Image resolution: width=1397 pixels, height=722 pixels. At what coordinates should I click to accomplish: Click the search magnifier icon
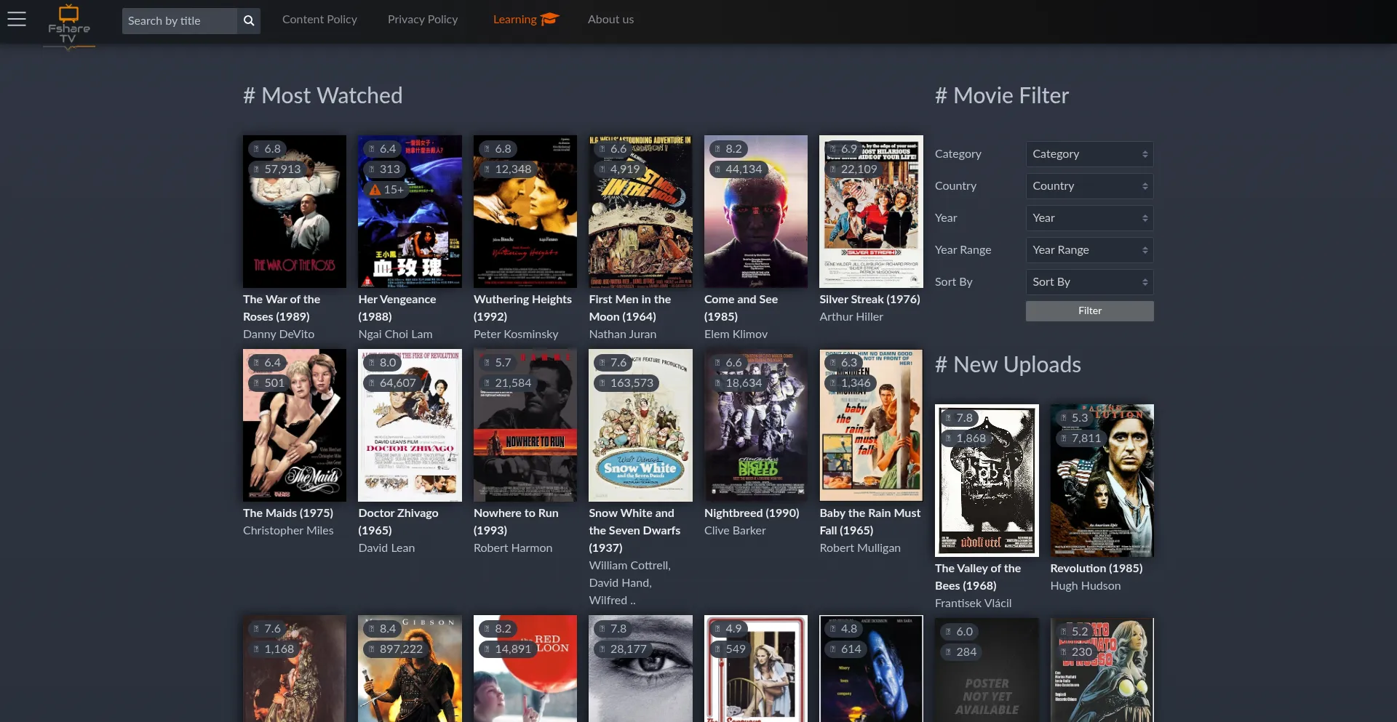point(249,20)
